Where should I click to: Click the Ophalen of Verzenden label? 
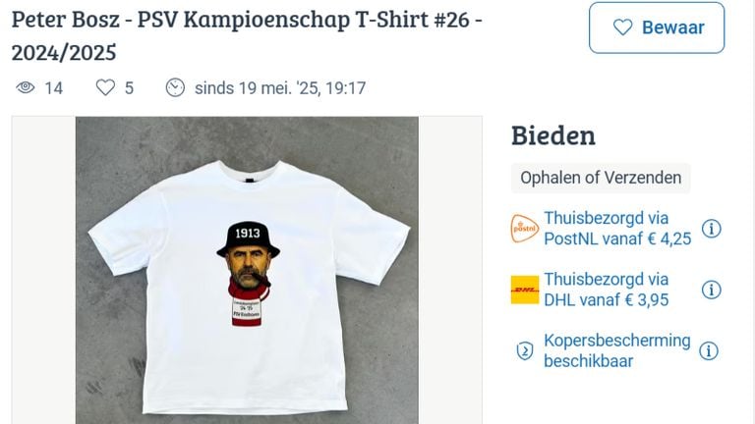pyautogui.click(x=601, y=178)
